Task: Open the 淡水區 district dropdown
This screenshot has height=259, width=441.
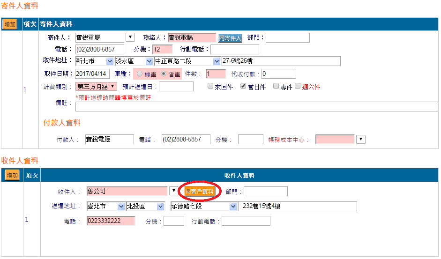Action: (149, 61)
